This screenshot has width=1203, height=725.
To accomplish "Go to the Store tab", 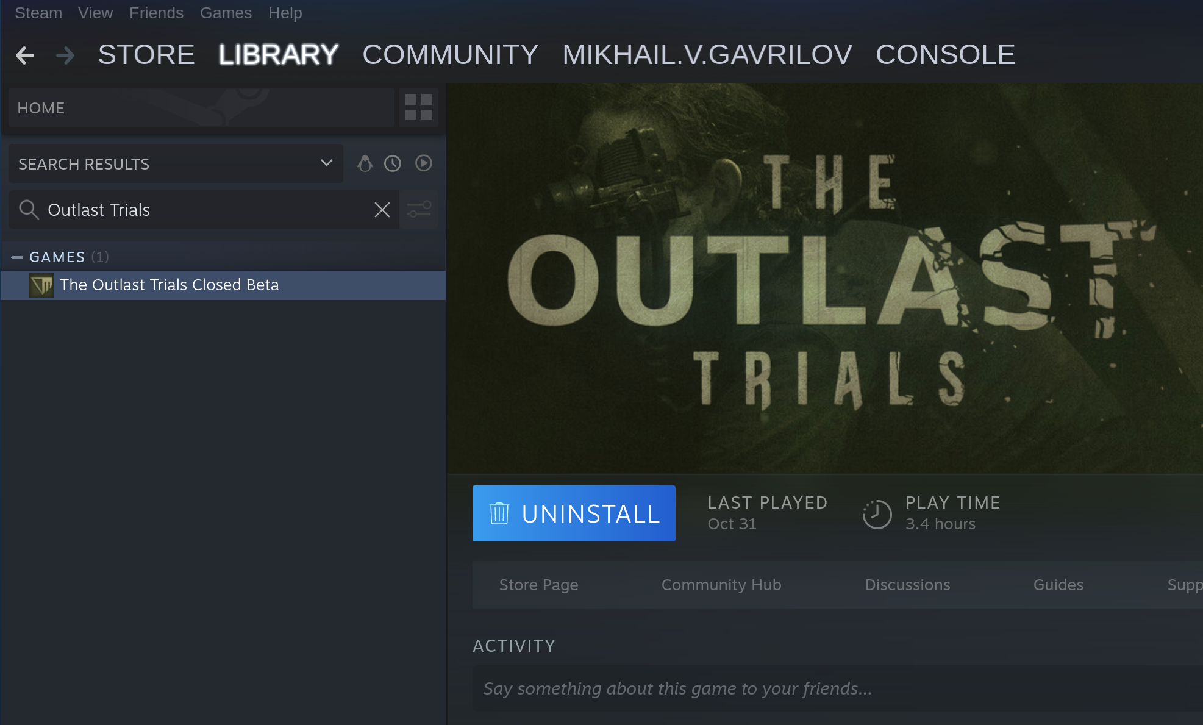I will point(146,55).
